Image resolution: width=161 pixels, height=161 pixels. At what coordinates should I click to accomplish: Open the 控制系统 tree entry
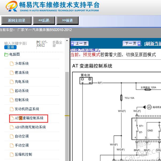click(x=22, y=100)
